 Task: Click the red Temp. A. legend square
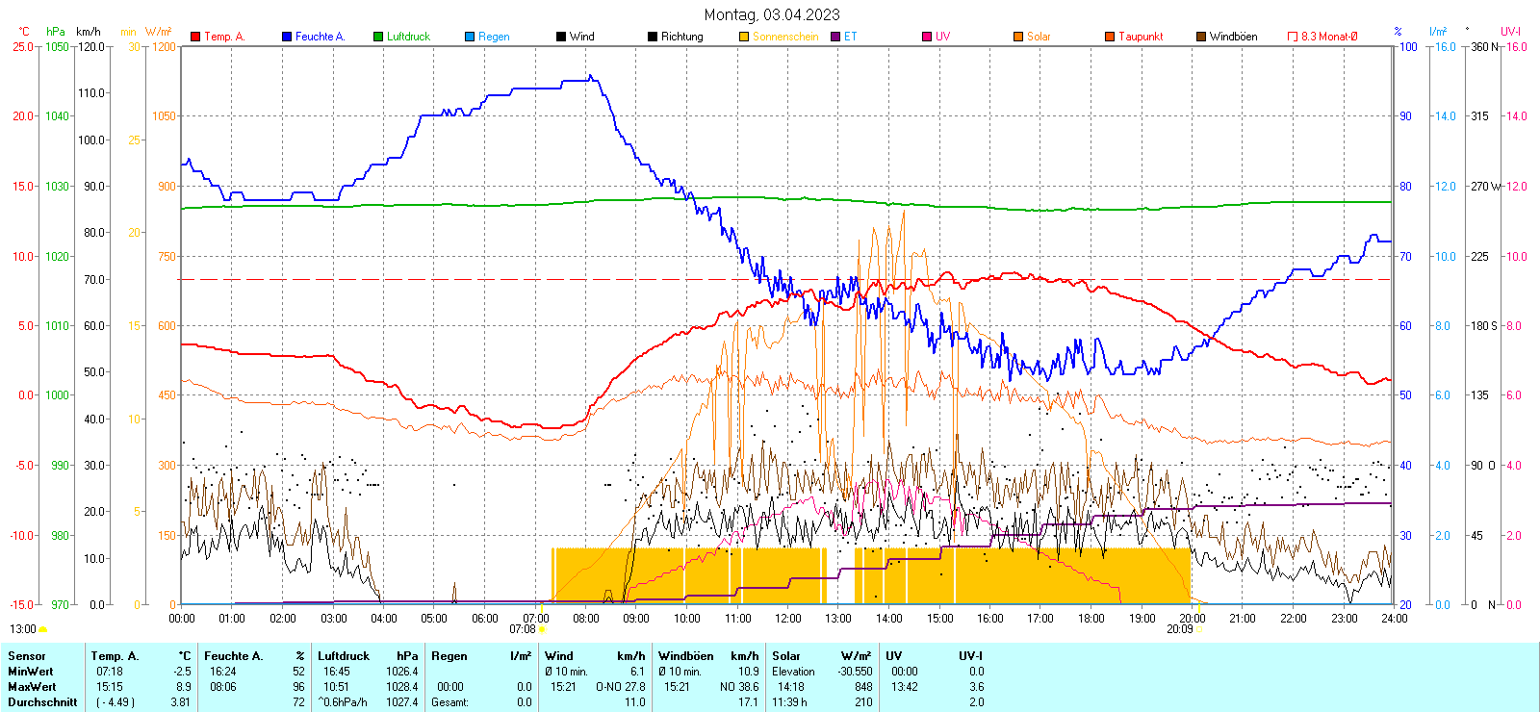coord(195,37)
